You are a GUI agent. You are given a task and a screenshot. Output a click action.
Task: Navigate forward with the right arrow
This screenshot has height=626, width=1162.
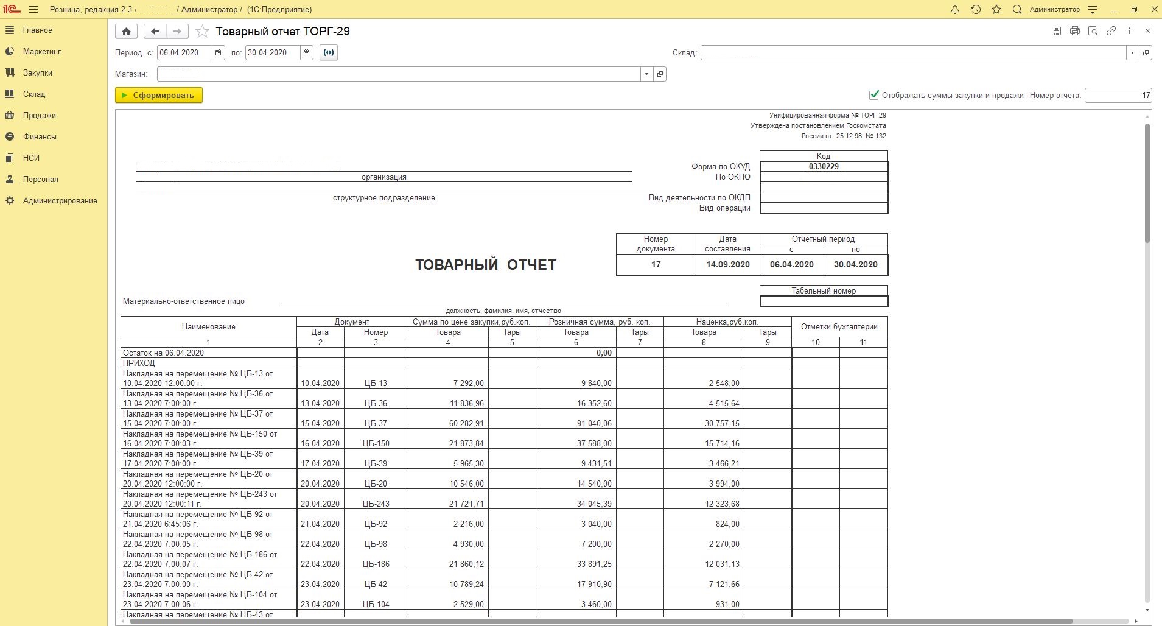click(177, 31)
